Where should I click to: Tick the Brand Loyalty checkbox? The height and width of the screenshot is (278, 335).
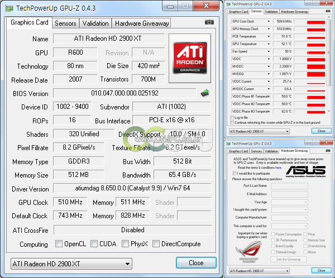pyautogui.click(x=273, y=246)
